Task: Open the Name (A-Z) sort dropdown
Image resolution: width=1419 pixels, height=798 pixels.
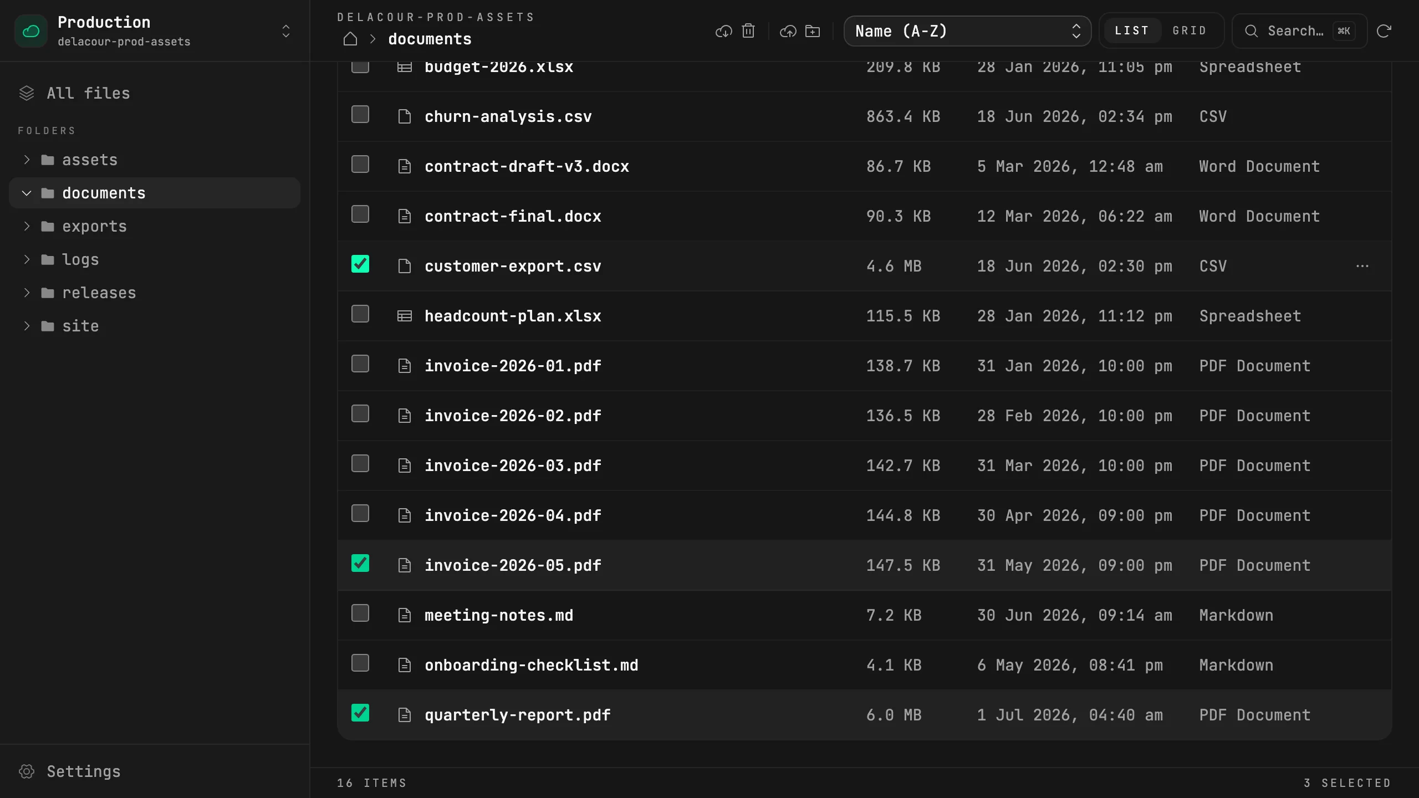Action: pos(967,31)
